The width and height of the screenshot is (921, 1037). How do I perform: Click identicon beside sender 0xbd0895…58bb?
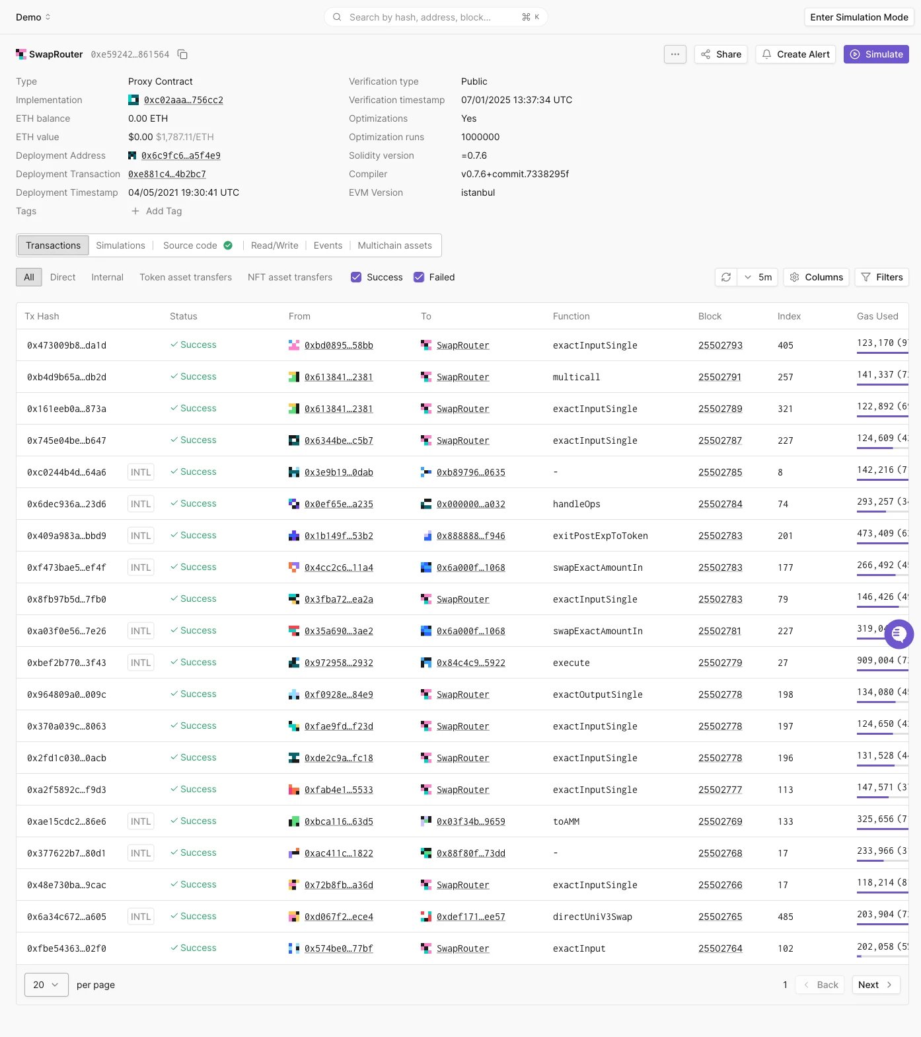[294, 345]
